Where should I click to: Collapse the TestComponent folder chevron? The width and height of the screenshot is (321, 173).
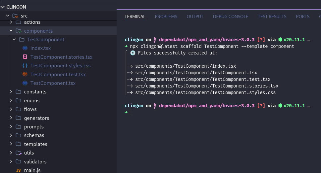(x=14, y=40)
